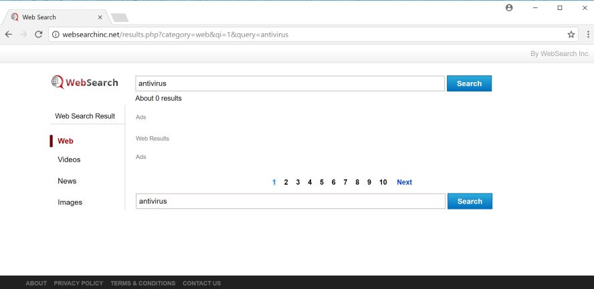Screen dimensions: 594x289
Task: Click the browser back arrow
Action: click(8, 35)
